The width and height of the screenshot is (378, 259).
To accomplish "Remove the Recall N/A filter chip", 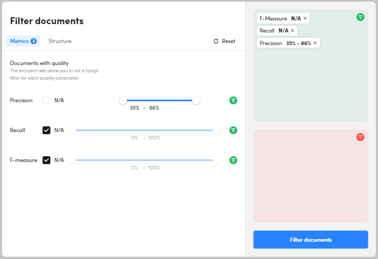I will click(292, 30).
